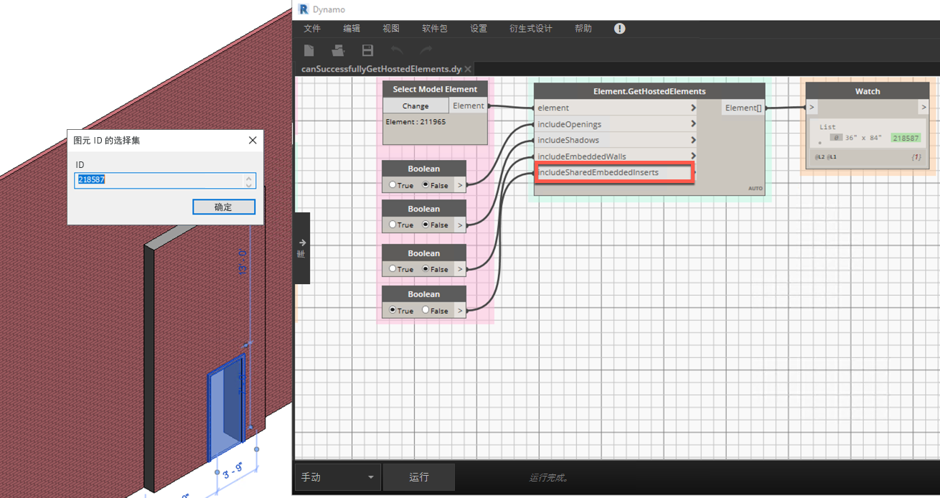The height and width of the screenshot is (498, 940).
Task: Undo arrow icon in Dynamo toolbar
Action: (397, 50)
